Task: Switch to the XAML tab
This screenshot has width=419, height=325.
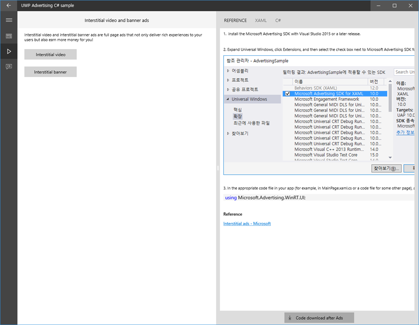Action: (x=261, y=20)
